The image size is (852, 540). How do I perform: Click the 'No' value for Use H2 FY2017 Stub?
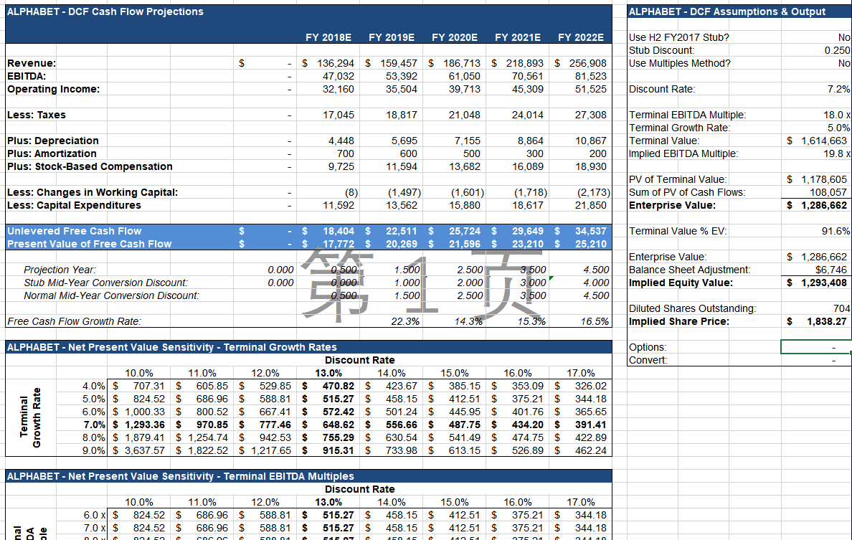point(844,37)
